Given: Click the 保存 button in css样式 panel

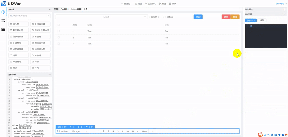Looking at the screenshot, I should click(262, 20).
